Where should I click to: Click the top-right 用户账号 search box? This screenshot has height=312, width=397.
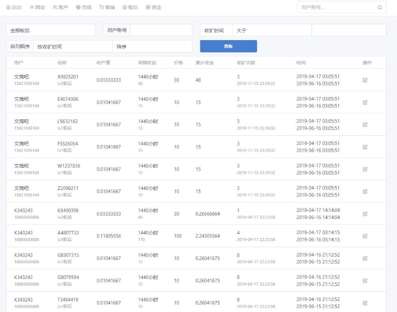pos(337,7)
